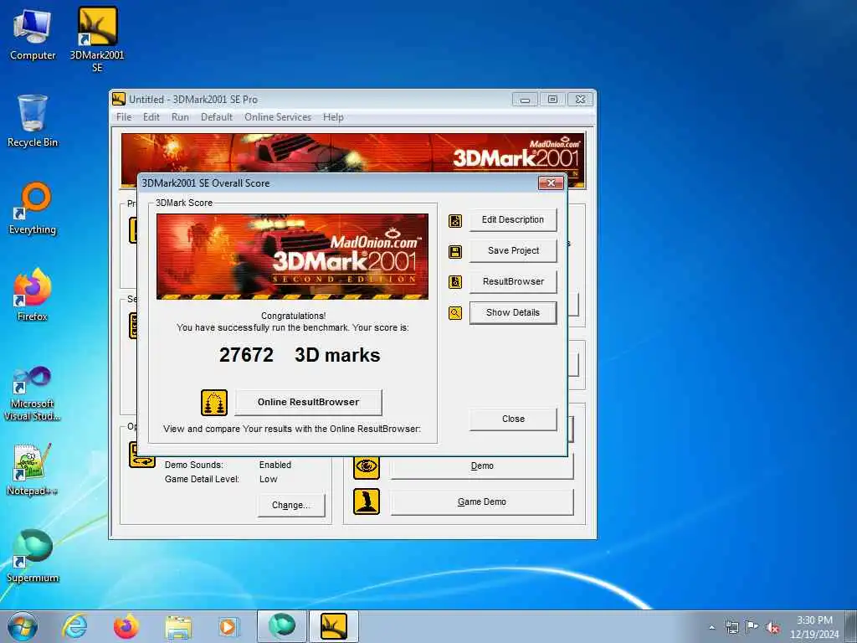Click the Game Demo joystick icon
Image resolution: width=857 pixels, height=643 pixels.
tap(367, 502)
